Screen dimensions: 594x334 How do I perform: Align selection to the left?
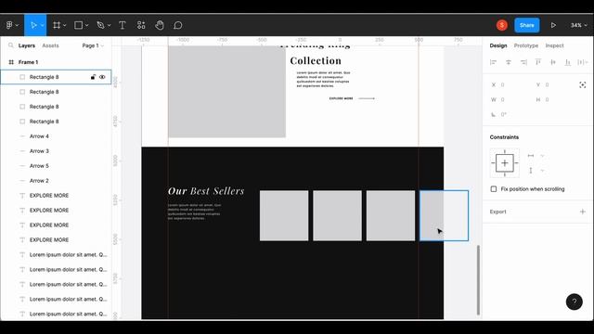[493, 62]
